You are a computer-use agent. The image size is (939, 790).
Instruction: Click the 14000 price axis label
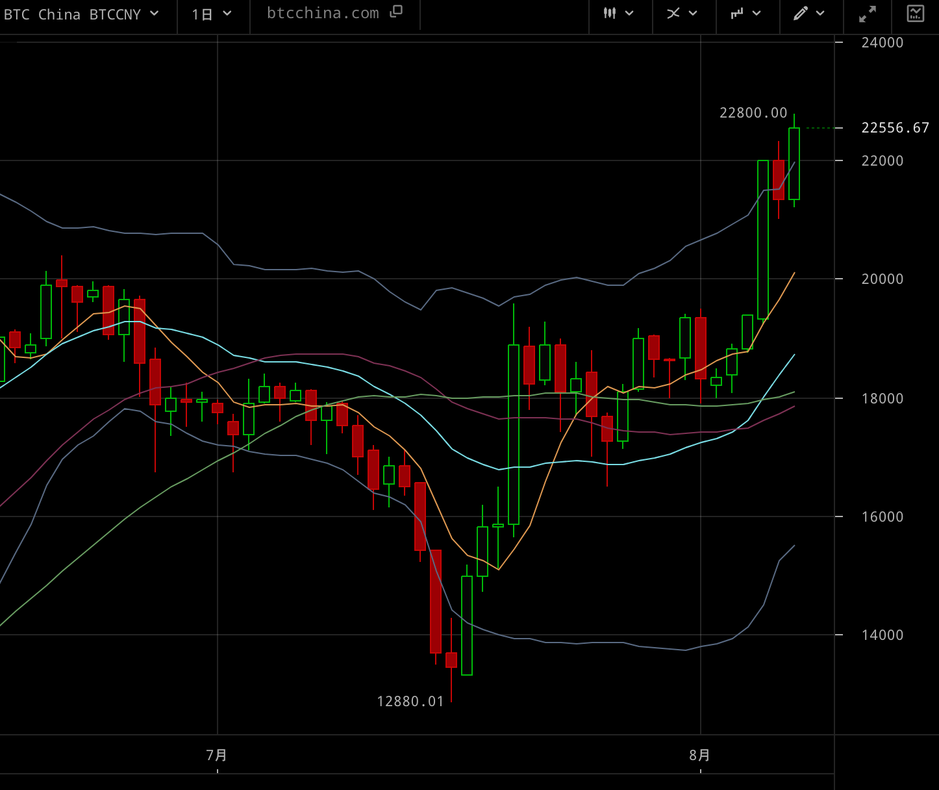tap(883, 635)
